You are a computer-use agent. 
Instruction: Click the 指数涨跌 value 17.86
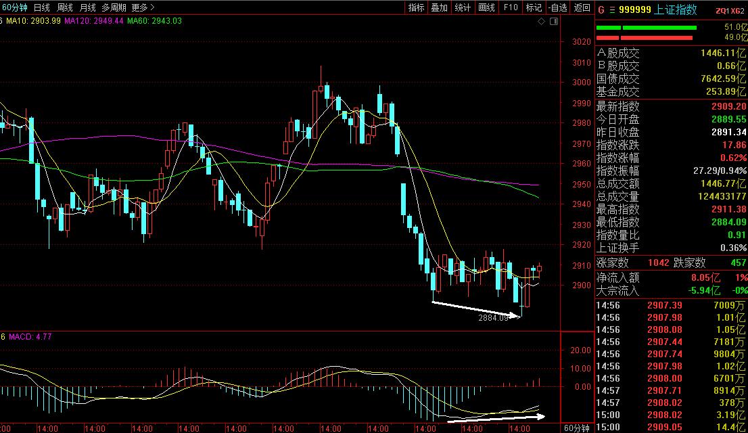pos(734,145)
